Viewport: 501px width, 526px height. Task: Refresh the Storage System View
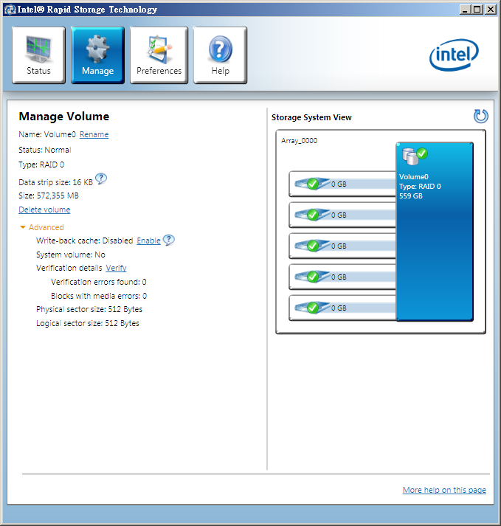480,117
